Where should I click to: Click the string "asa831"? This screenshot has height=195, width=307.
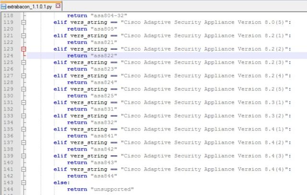104,109
